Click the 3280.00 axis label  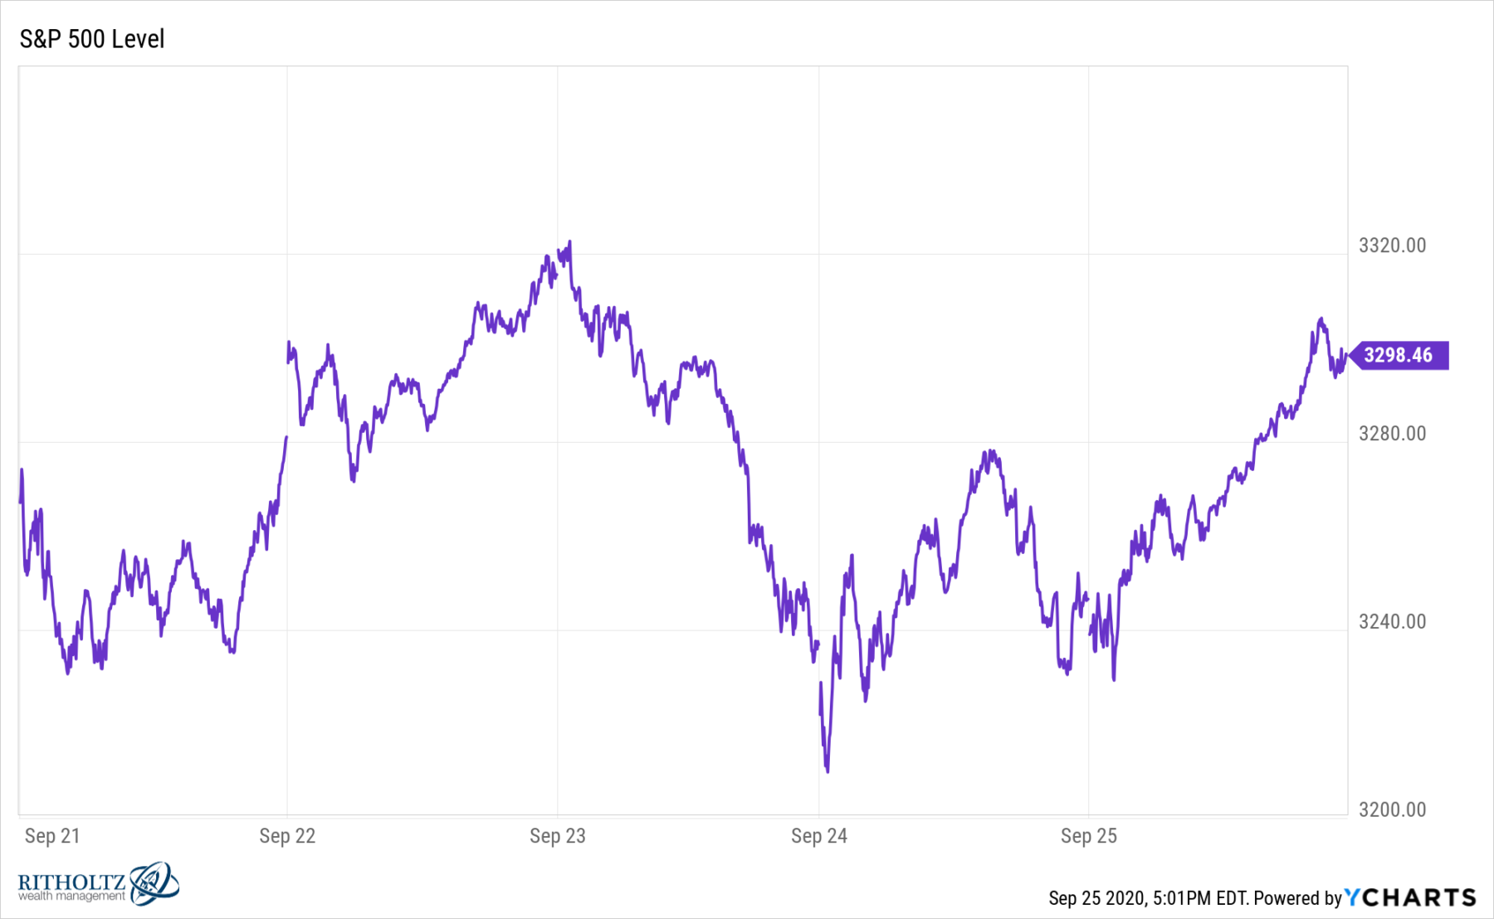pyautogui.click(x=1392, y=433)
